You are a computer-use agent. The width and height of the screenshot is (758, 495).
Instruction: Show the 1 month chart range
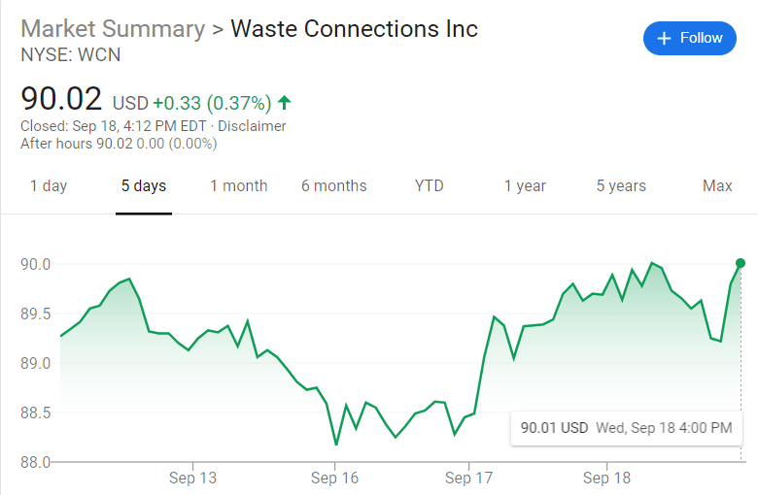(x=239, y=185)
